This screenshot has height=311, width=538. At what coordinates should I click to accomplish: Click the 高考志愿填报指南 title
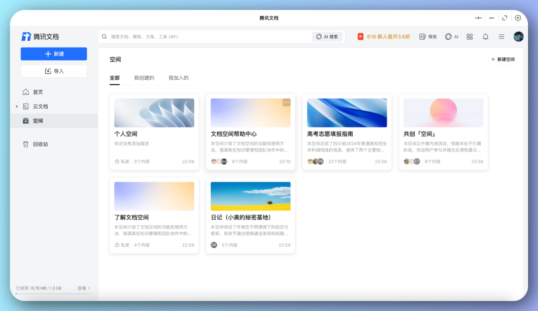[330, 134]
